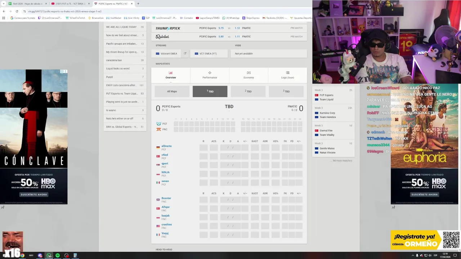Open the BinanceAxie bookmark
Viewport: 461px width, 259px height.
95,18
